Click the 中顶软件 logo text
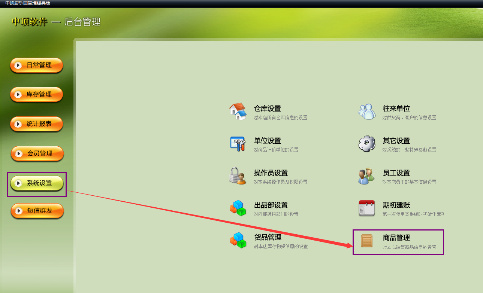This screenshot has height=293, width=483. pos(30,22)
